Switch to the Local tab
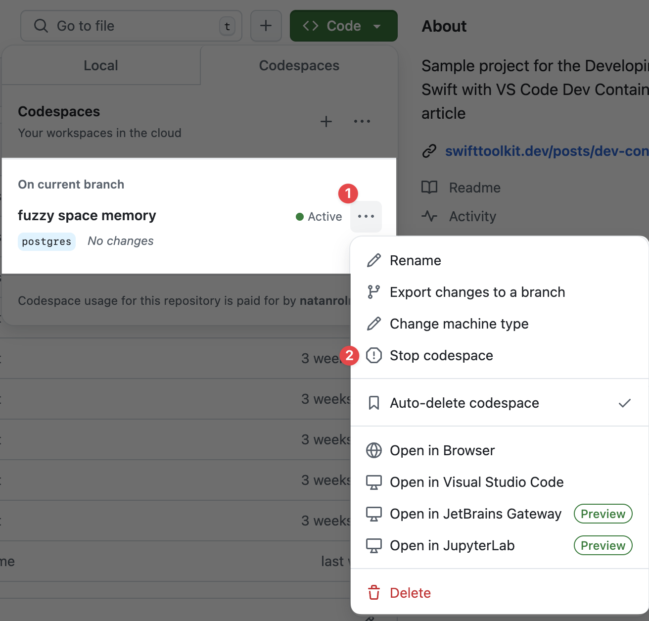 pos(101,65)
